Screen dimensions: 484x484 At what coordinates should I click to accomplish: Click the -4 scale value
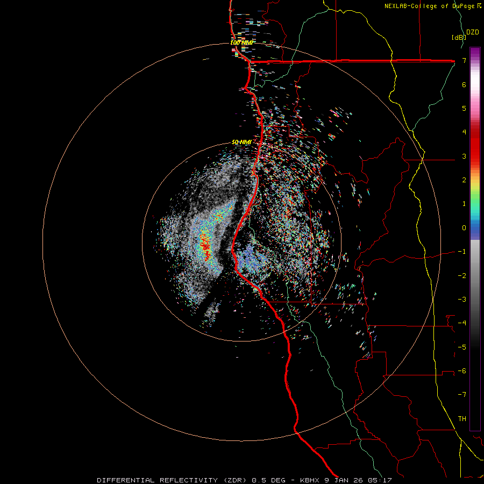pos(462,323)
